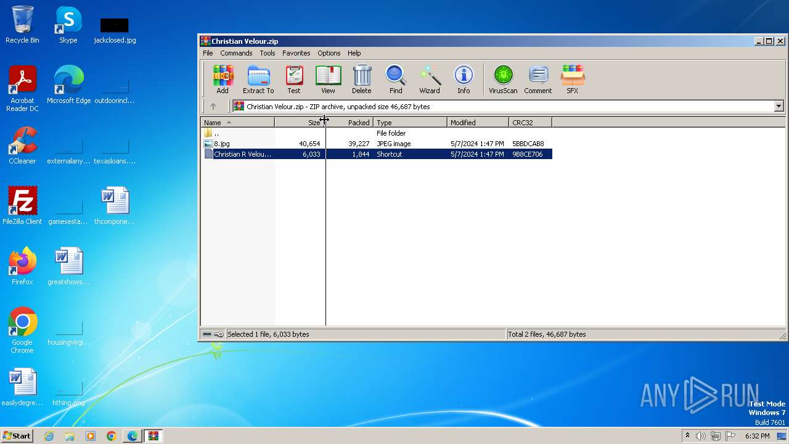Click the Delete toolbar icon
Screen dimensions: 789x444
[x=362, y=79]
